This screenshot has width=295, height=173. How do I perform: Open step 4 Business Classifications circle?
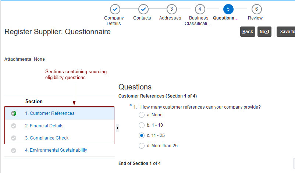pyautogui.click(x=200, y=9)
